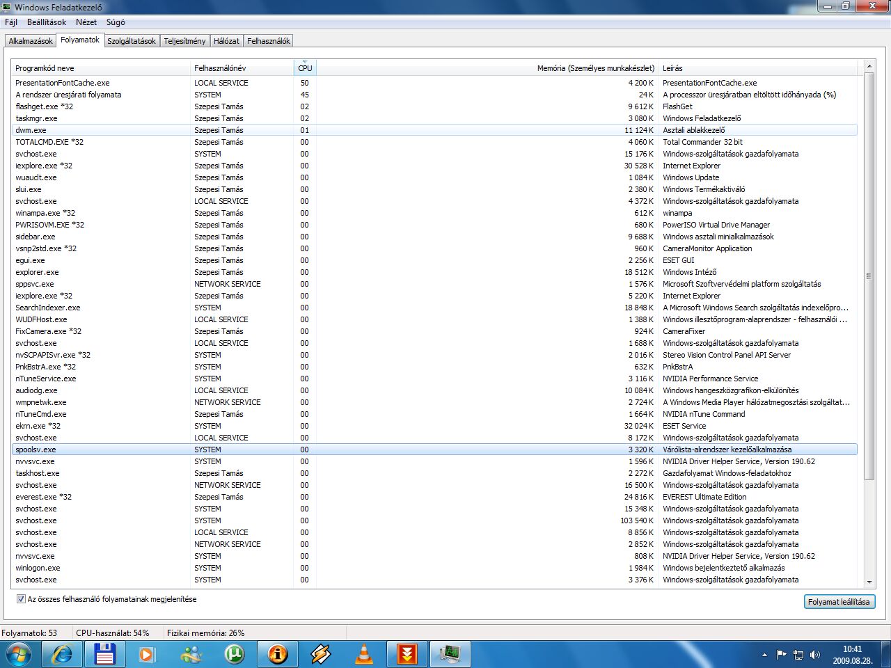This screenshot has height=668, width=891.
Task: Select the winlogon.exe process
Action: pyautogui.click(x=435, y=568)
